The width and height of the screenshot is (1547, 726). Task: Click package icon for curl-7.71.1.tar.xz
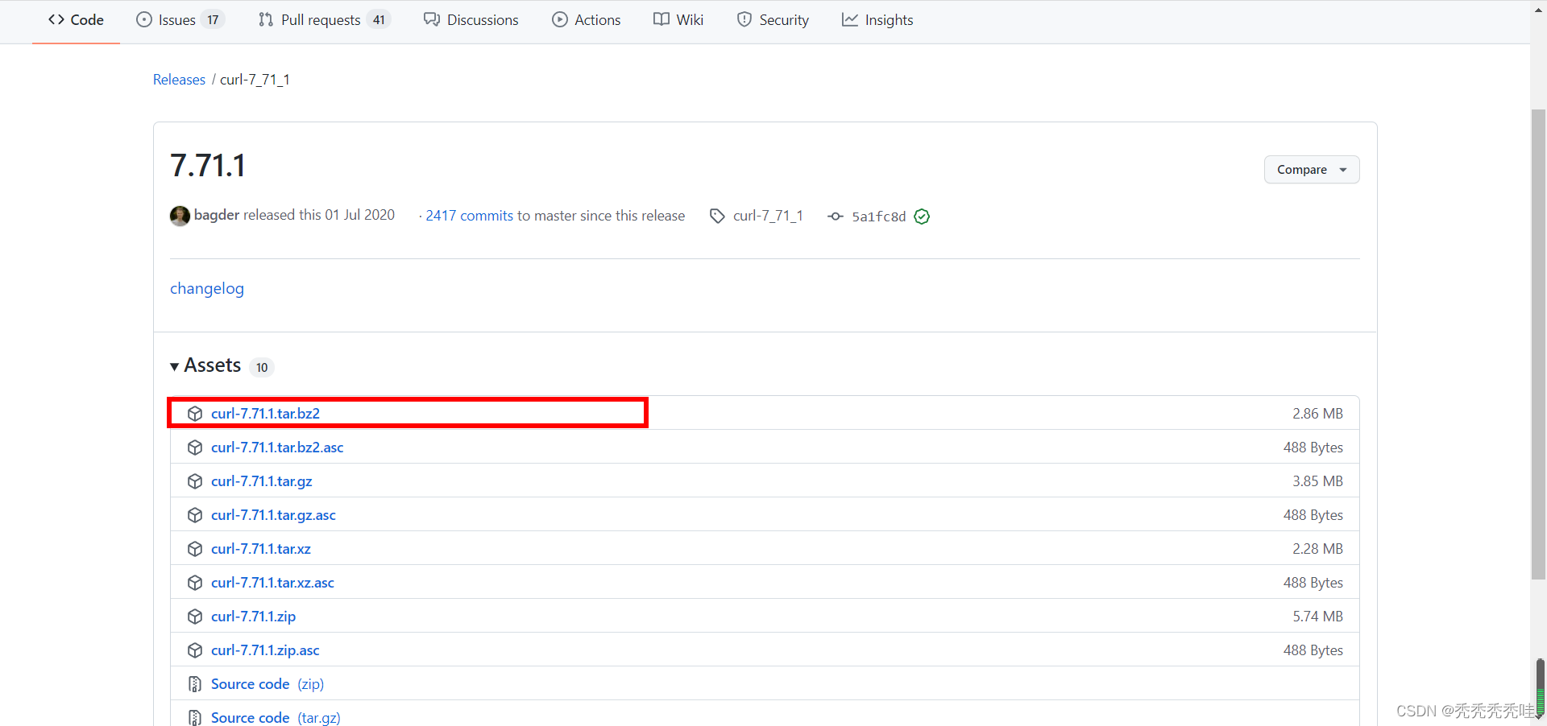[195, 549]
